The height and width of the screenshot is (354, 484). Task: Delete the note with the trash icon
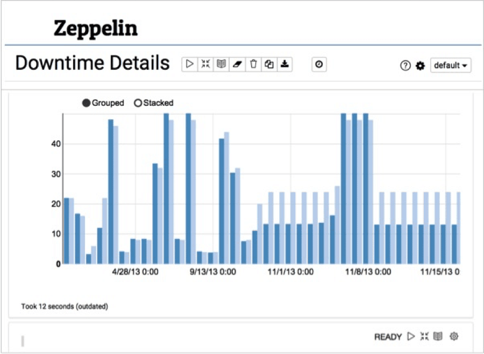[x=253, y=64]
